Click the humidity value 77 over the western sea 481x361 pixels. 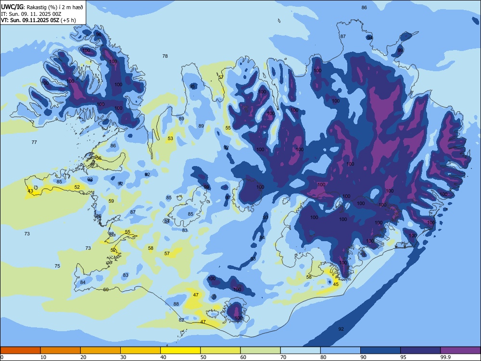[x=34, y=142]
